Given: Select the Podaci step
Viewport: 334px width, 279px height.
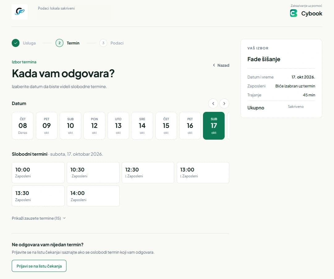Looking at the screenshot, I should coord(112,43).
